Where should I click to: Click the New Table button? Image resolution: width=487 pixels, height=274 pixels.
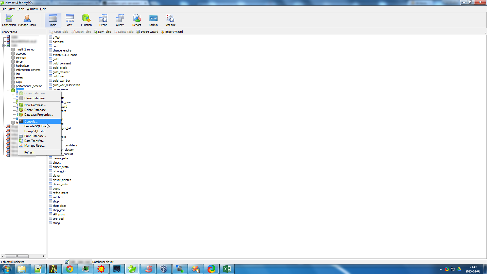102,32
